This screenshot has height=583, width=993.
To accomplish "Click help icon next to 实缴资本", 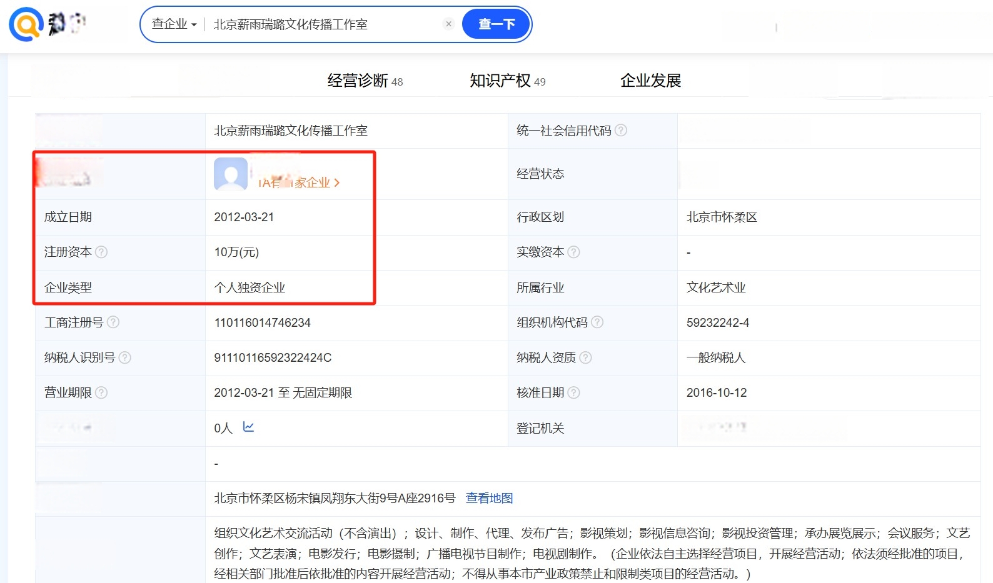I will [x=573, y=252].
